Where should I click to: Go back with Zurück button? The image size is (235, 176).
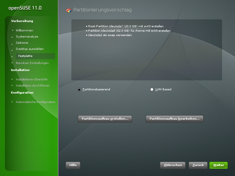pos(198,165)
